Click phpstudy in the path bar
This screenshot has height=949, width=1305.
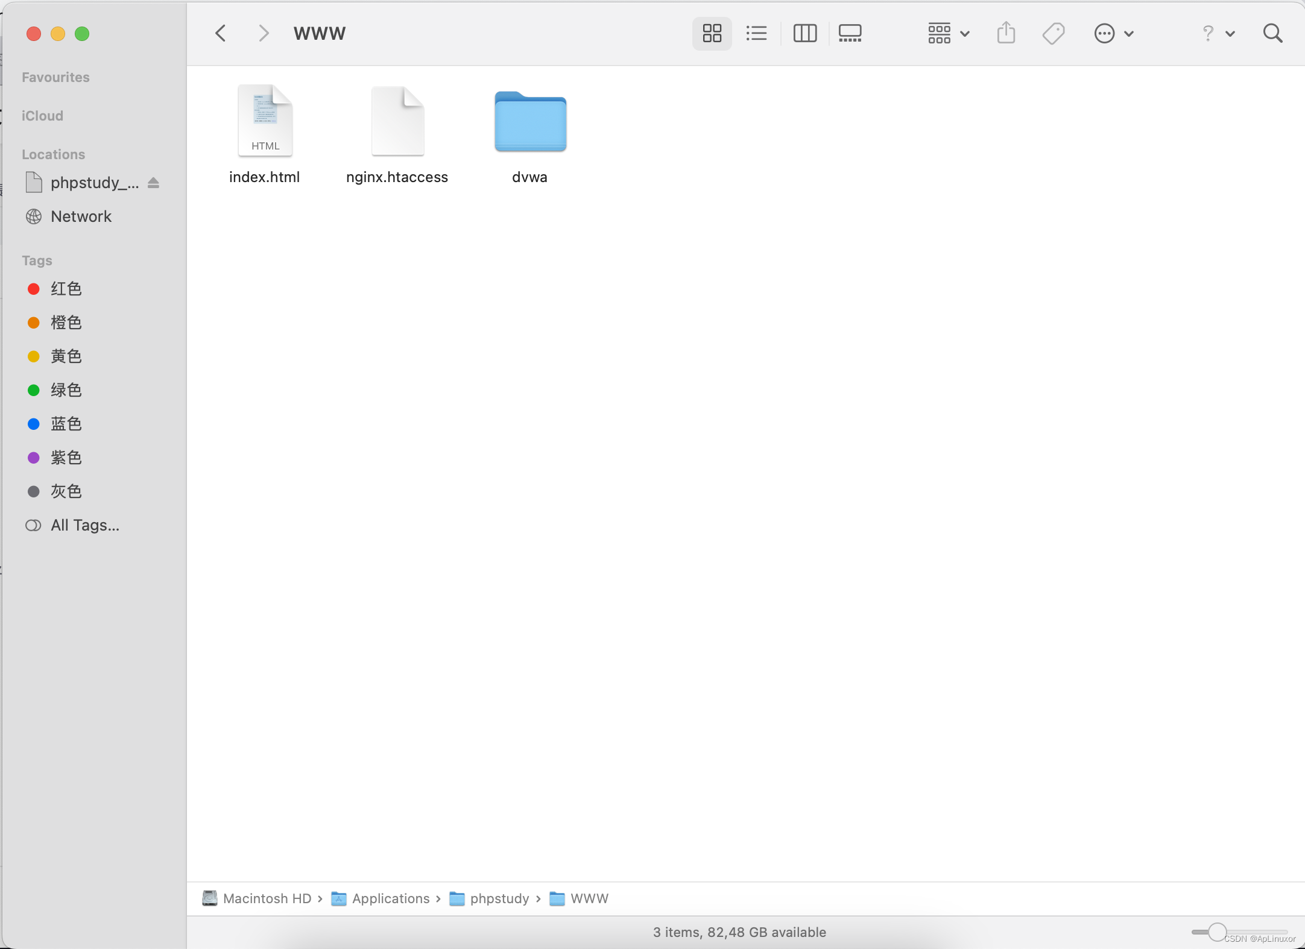499,898
